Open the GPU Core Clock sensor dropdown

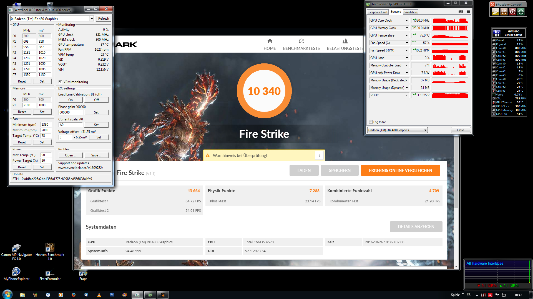[407, 20]
